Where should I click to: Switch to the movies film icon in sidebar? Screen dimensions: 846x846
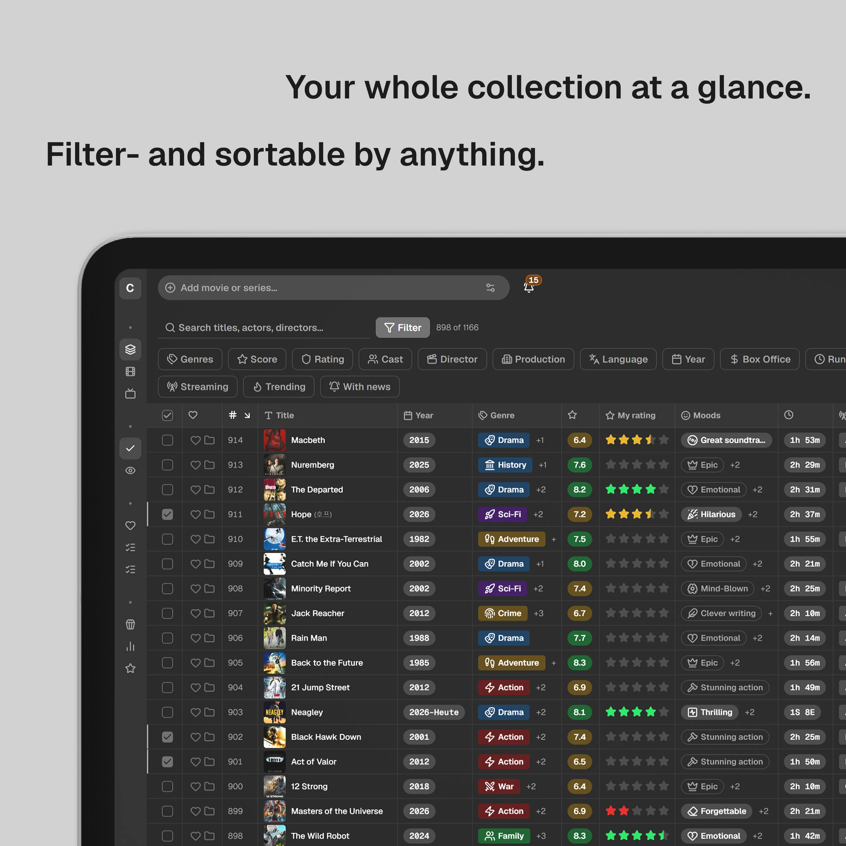click(x=130, y=372)
